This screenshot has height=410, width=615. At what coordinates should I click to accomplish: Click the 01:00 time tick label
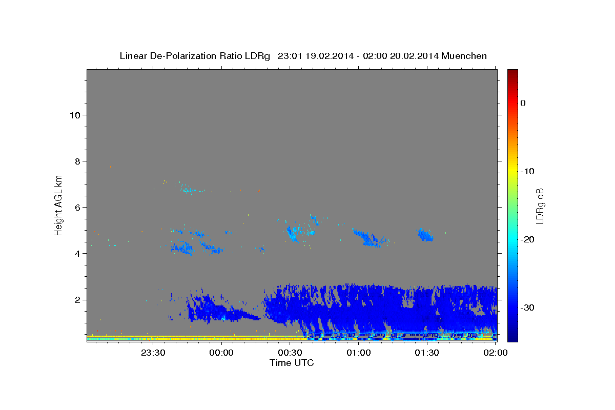click(359, 353)
